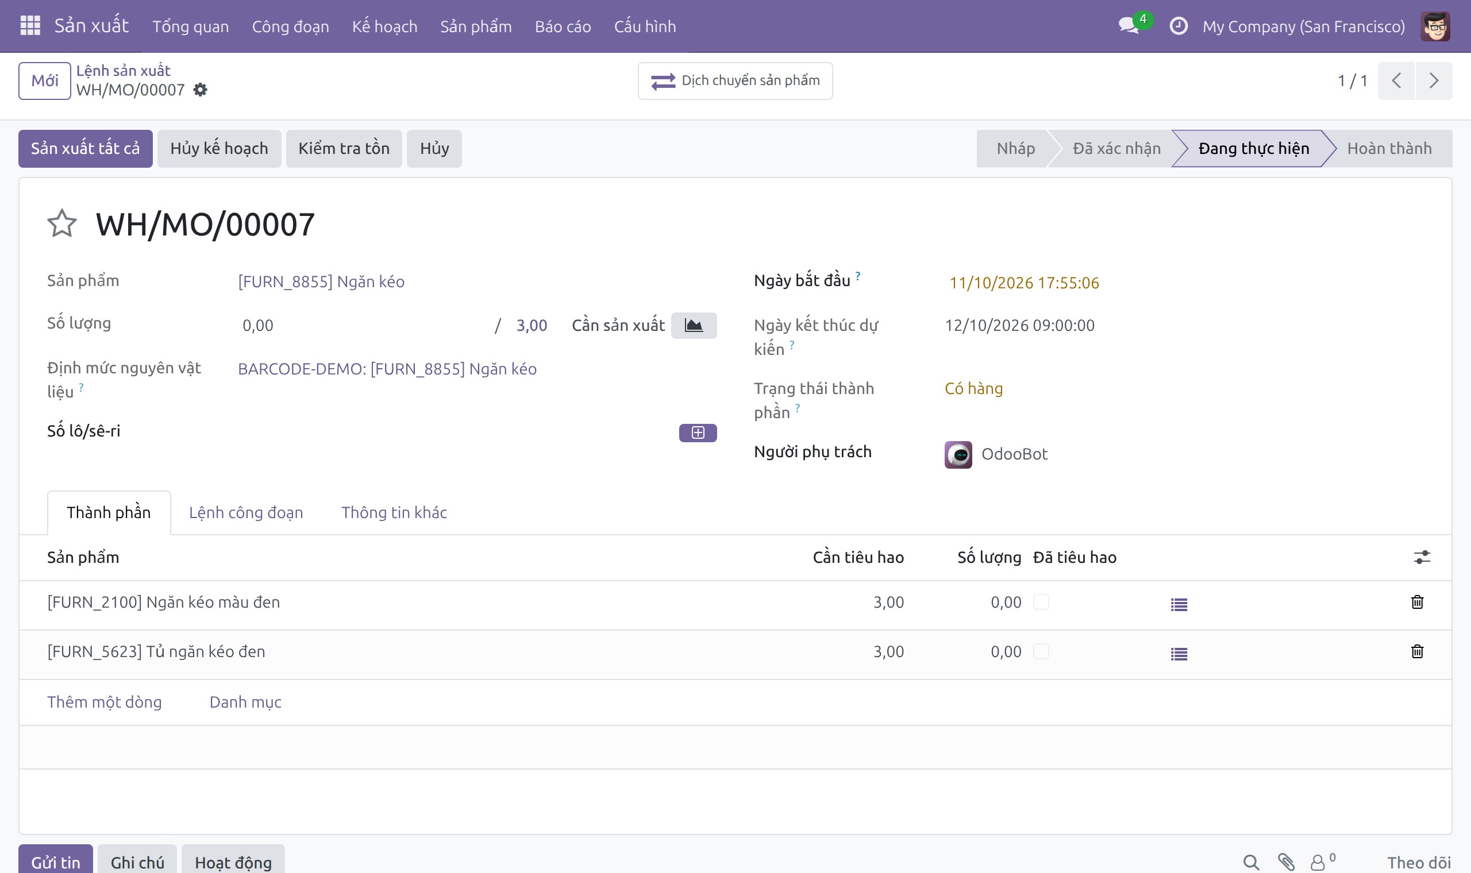Click the lot/serial plus icon button
This screenshot has width=1471, height=873.
click(x=698, y=432)
